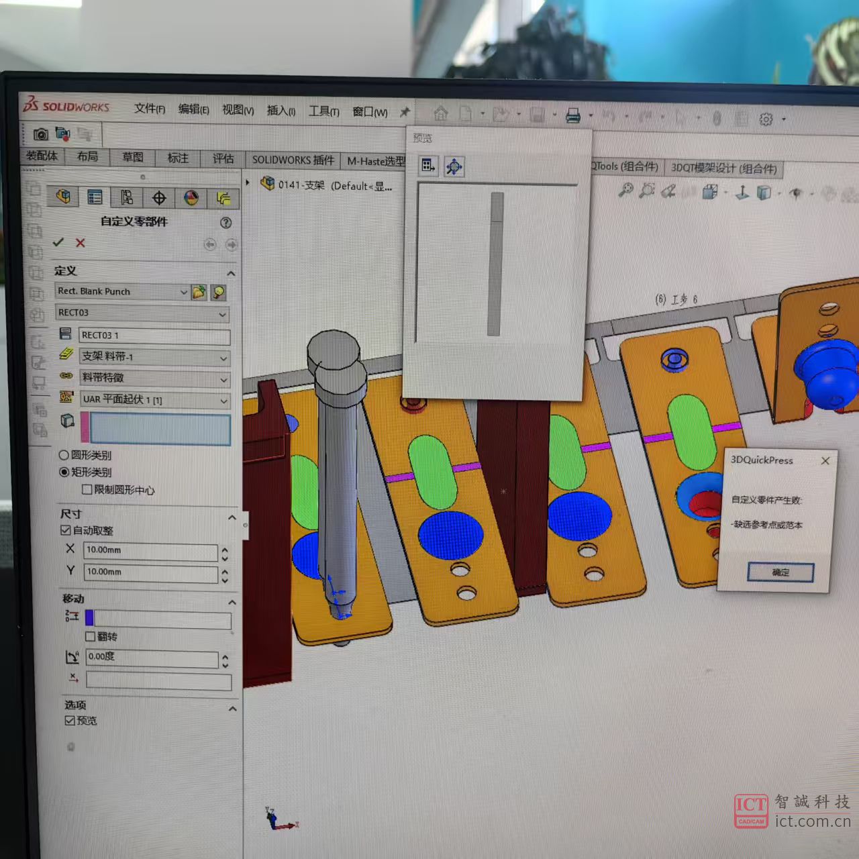The image size is (859, 859).
Task: Click the help question mark icon
Action: tap(226, 222)
